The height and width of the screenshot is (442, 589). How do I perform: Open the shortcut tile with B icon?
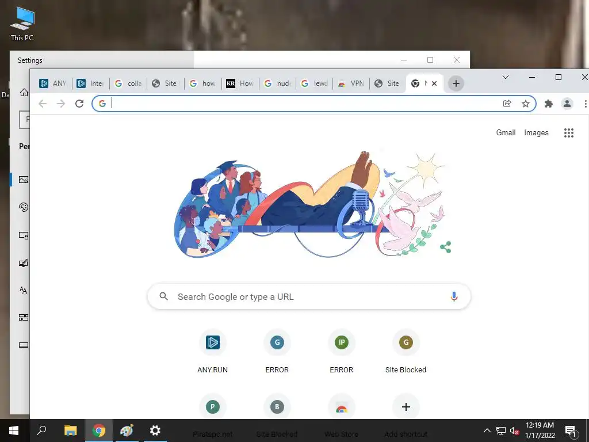pos(277,407)
